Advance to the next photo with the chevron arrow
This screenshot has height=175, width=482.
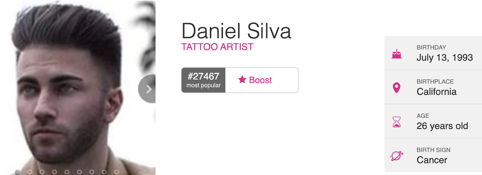point(147,89)
